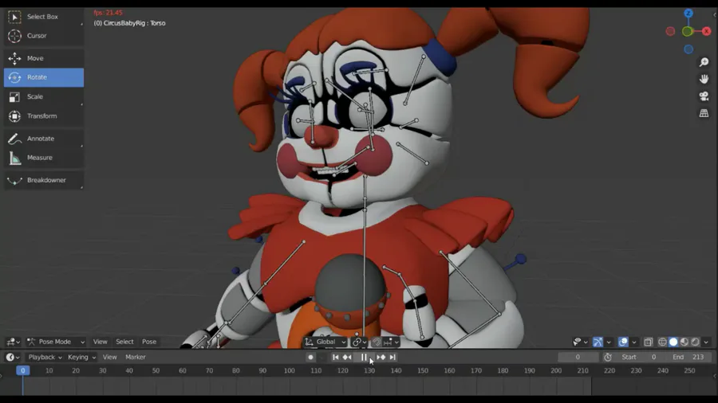Open the timeline editor type dropdown
The image size is (718, 403).
coord(12,358)
